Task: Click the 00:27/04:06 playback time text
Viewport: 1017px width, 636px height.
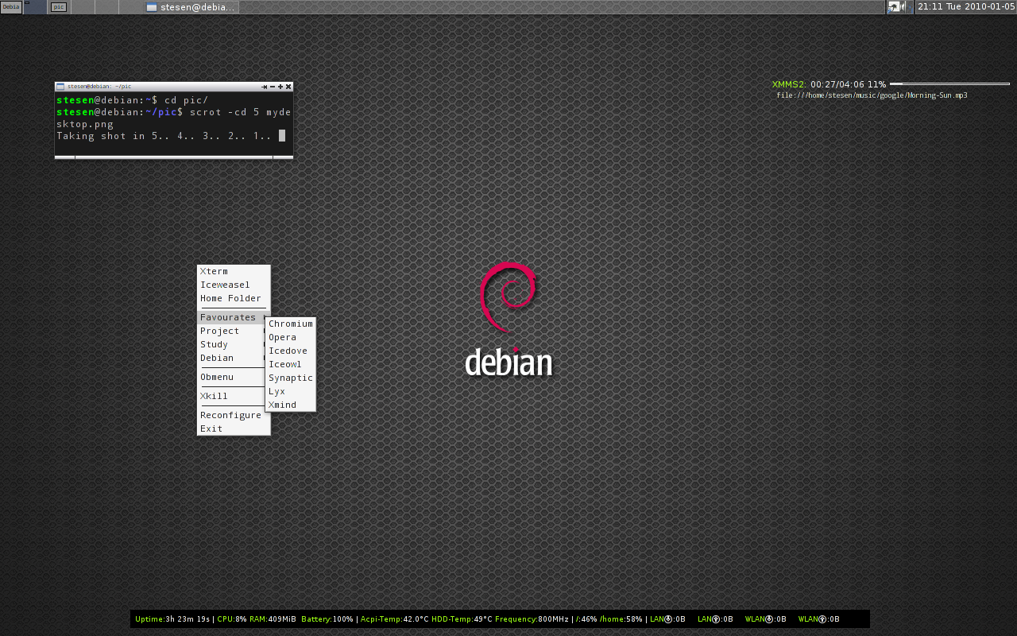Action: click(x=837, y=84)
